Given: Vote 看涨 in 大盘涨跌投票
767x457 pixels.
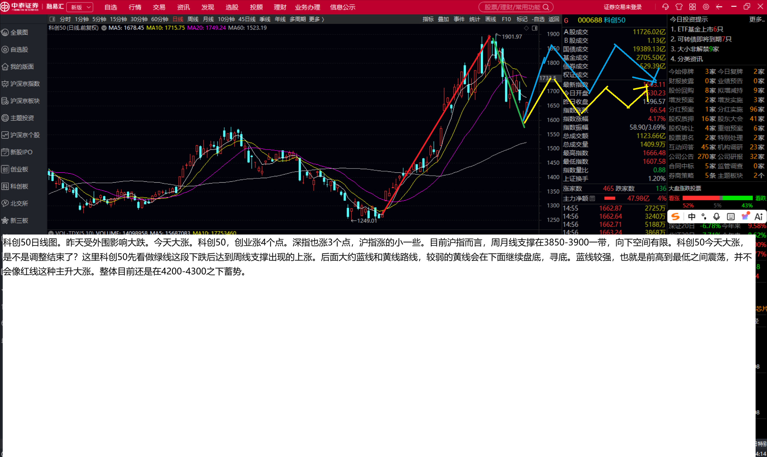Looking at the screenshot, I should [674, 198].
